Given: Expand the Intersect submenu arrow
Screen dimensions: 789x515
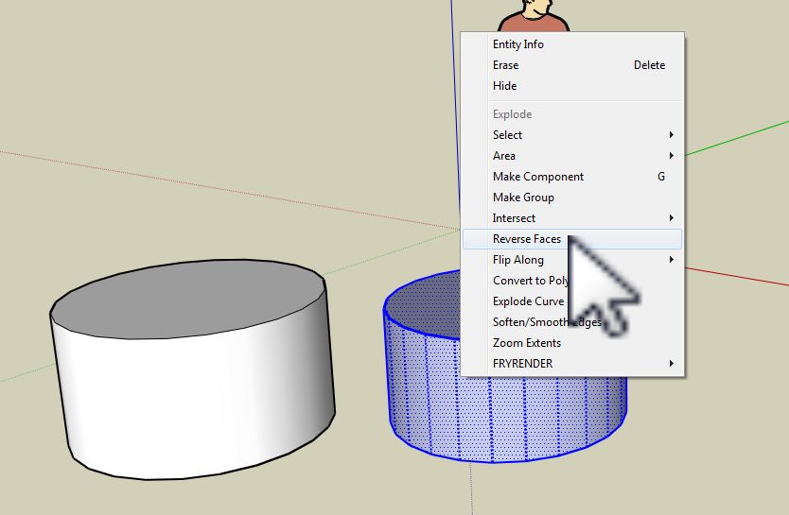Looking at the screenshot, I should coord(671,218).
